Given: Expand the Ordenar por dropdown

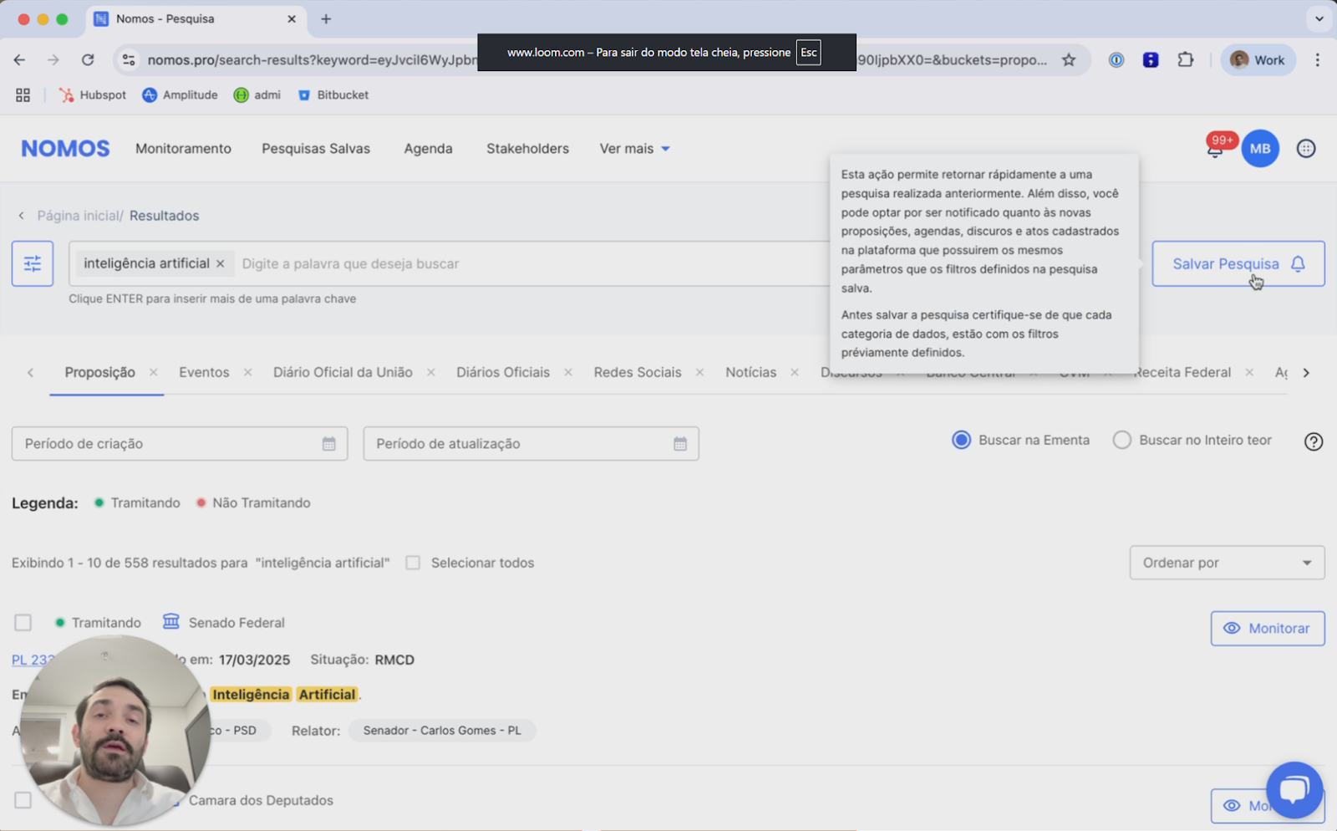Looking at the screenshot, I should [x=1227, y=563].
